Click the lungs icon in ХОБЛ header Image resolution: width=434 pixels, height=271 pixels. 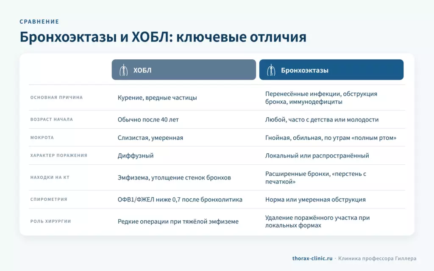(123, 70)
